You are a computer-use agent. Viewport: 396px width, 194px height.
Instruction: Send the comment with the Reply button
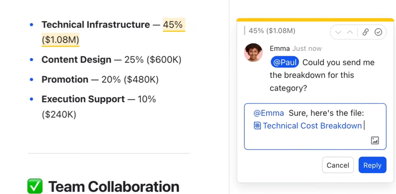(x=372, y=165)
